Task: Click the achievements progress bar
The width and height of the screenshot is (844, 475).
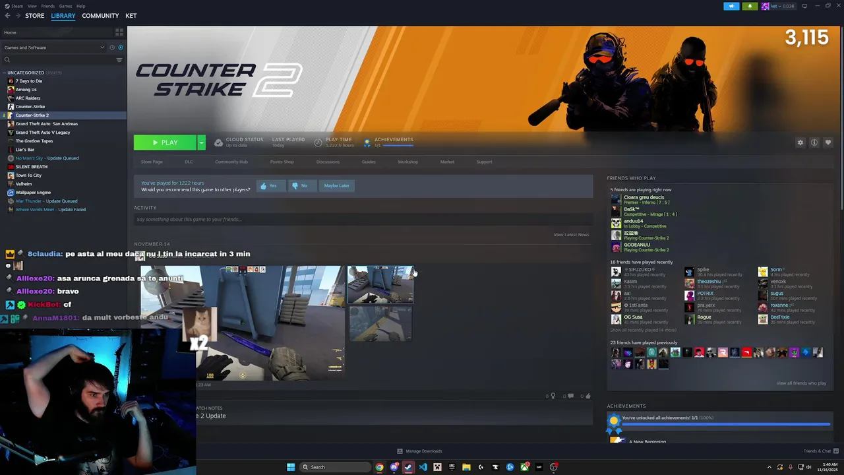Action: pyautogui.click(x=725, y=424)
